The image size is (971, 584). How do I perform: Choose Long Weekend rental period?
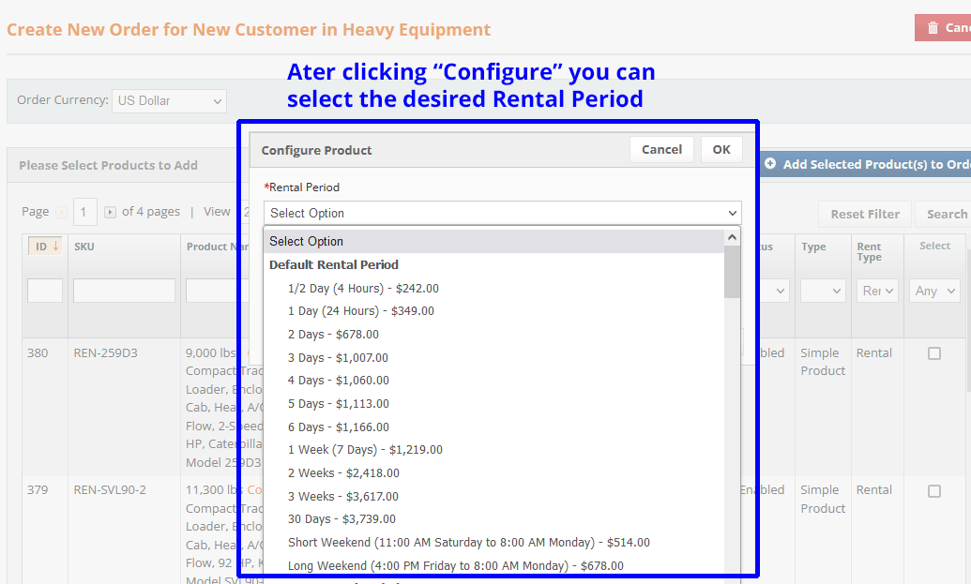click(455, 566)
